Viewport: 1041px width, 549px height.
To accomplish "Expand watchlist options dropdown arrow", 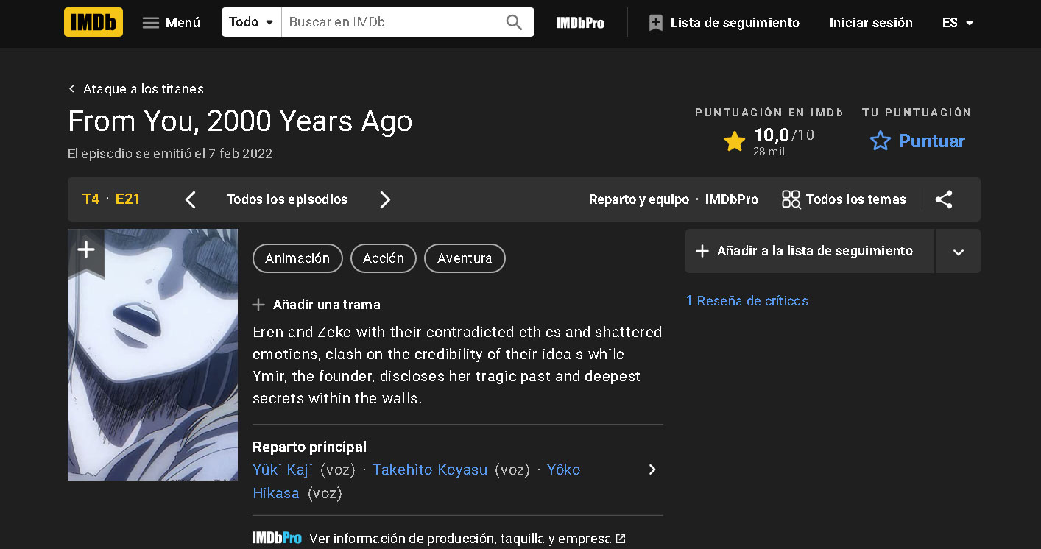I will [958, 252].
